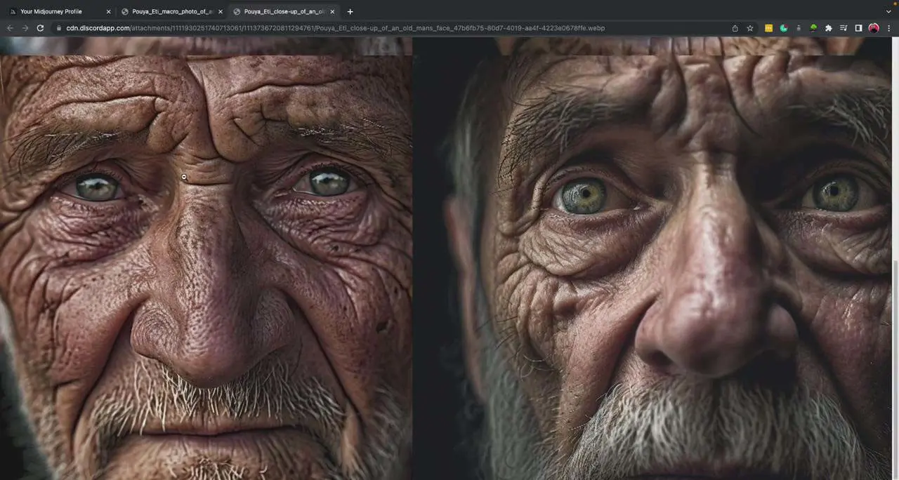Bookmark this page with the star icon

pos(750,28)
